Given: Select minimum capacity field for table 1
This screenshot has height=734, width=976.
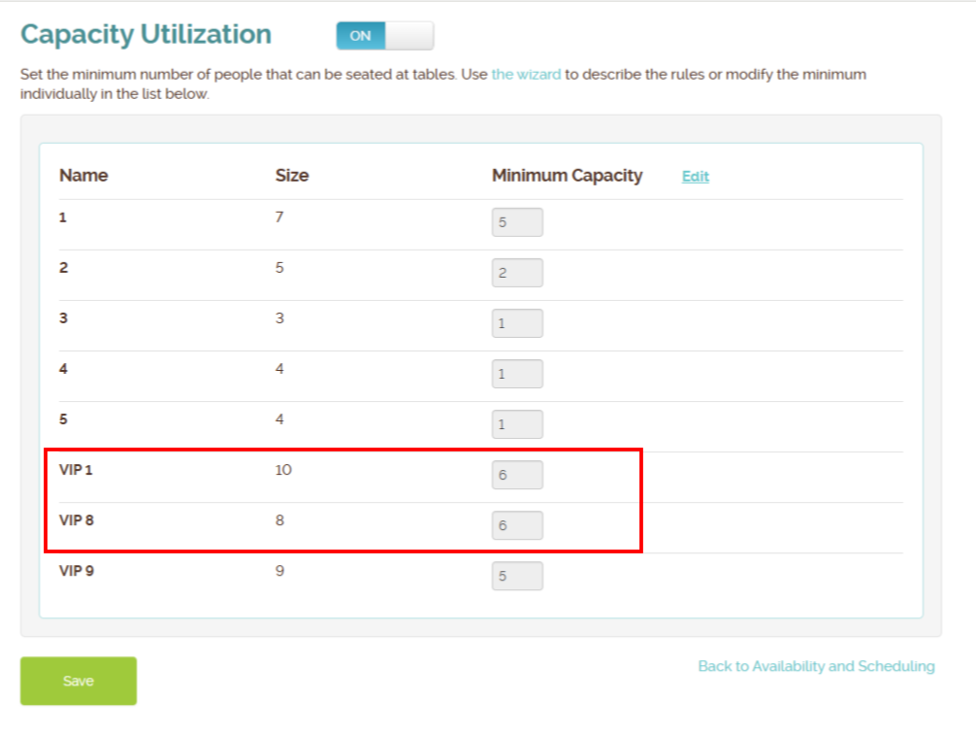Looking at the screenshot, I should point(517,221).
